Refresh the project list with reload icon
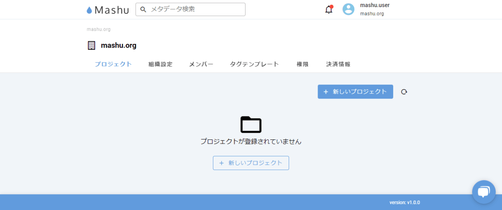This screenshot has width=502, height=210. 404,92
